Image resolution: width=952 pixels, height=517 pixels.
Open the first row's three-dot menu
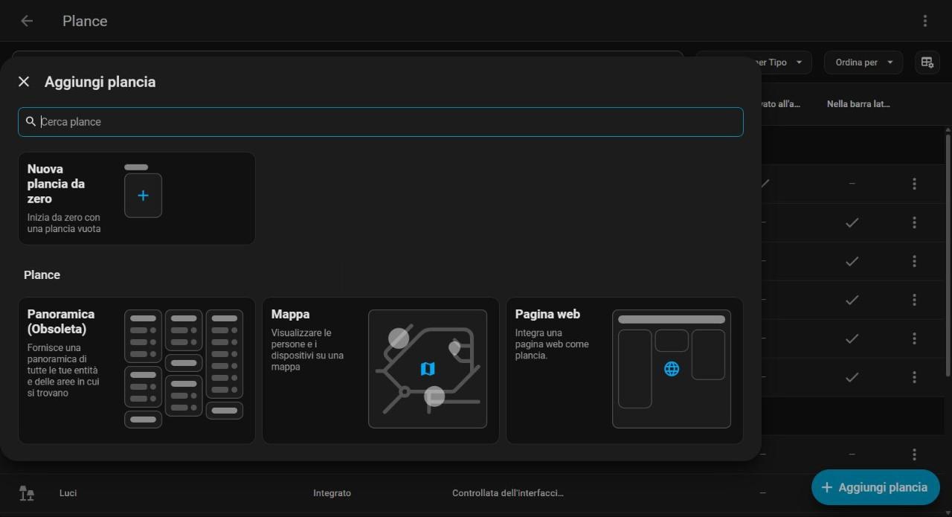pos(914,184)
